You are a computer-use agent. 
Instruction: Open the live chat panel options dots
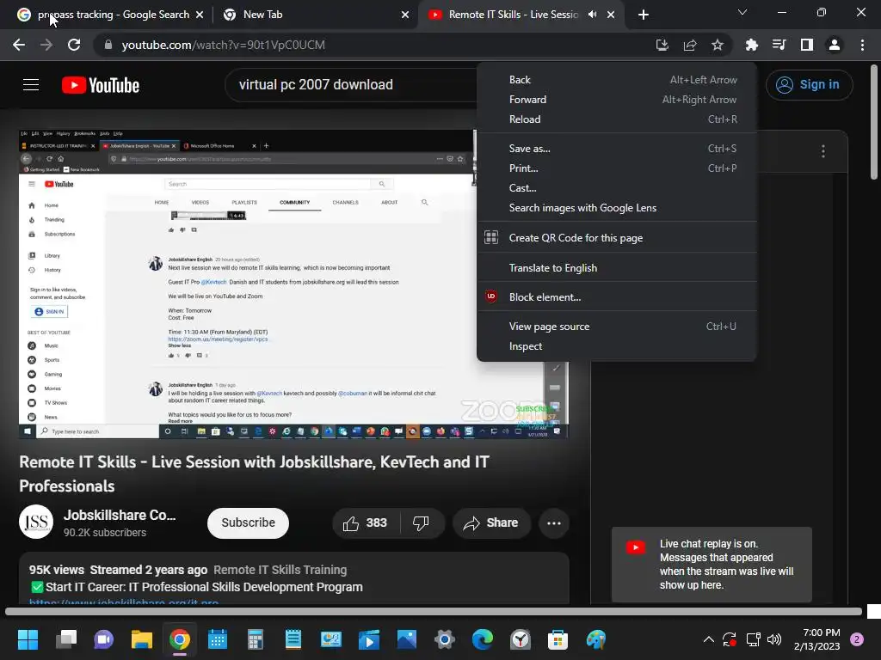click(823, 151)
